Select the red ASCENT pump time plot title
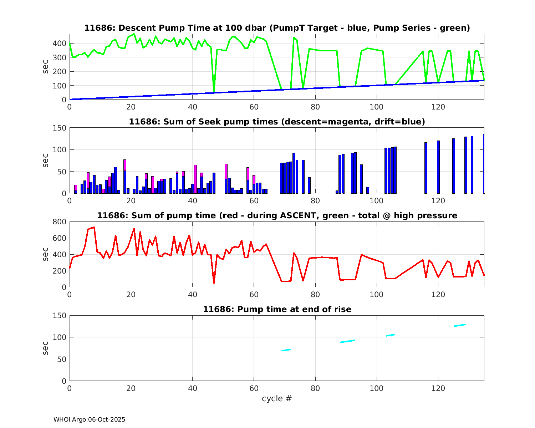Image resolution: width=535 pixels, height=428 pixels. (277, 215)
